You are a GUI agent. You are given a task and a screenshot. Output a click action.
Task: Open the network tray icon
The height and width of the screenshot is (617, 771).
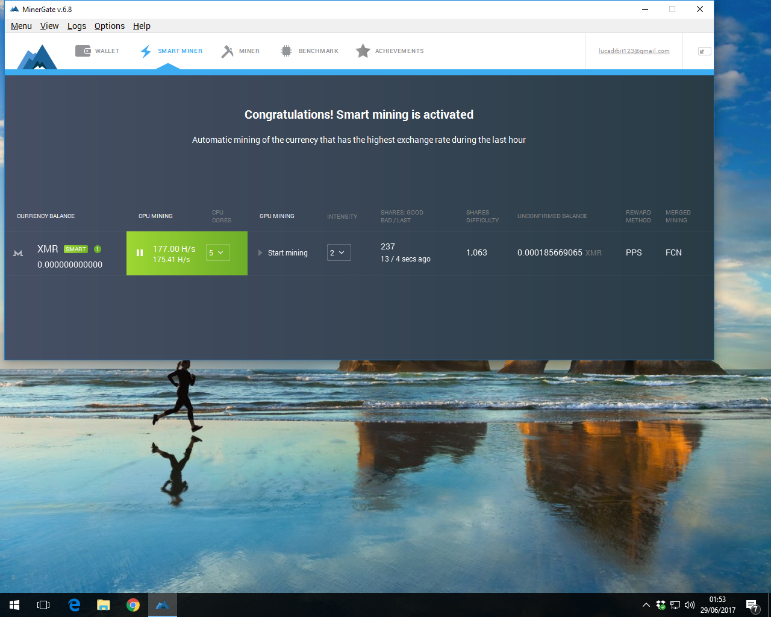pos(675,605)
